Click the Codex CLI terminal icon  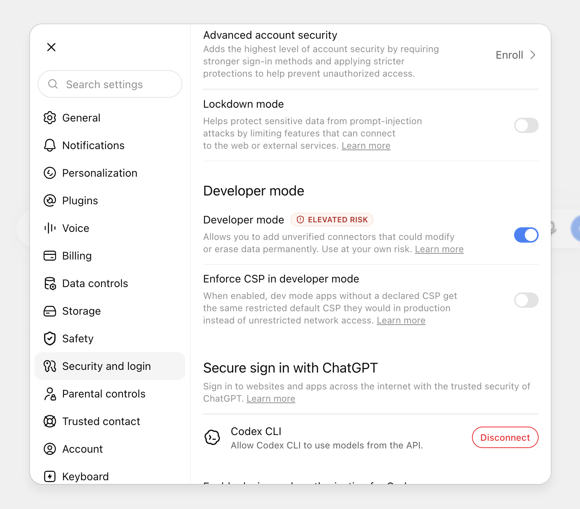[212, 437]
